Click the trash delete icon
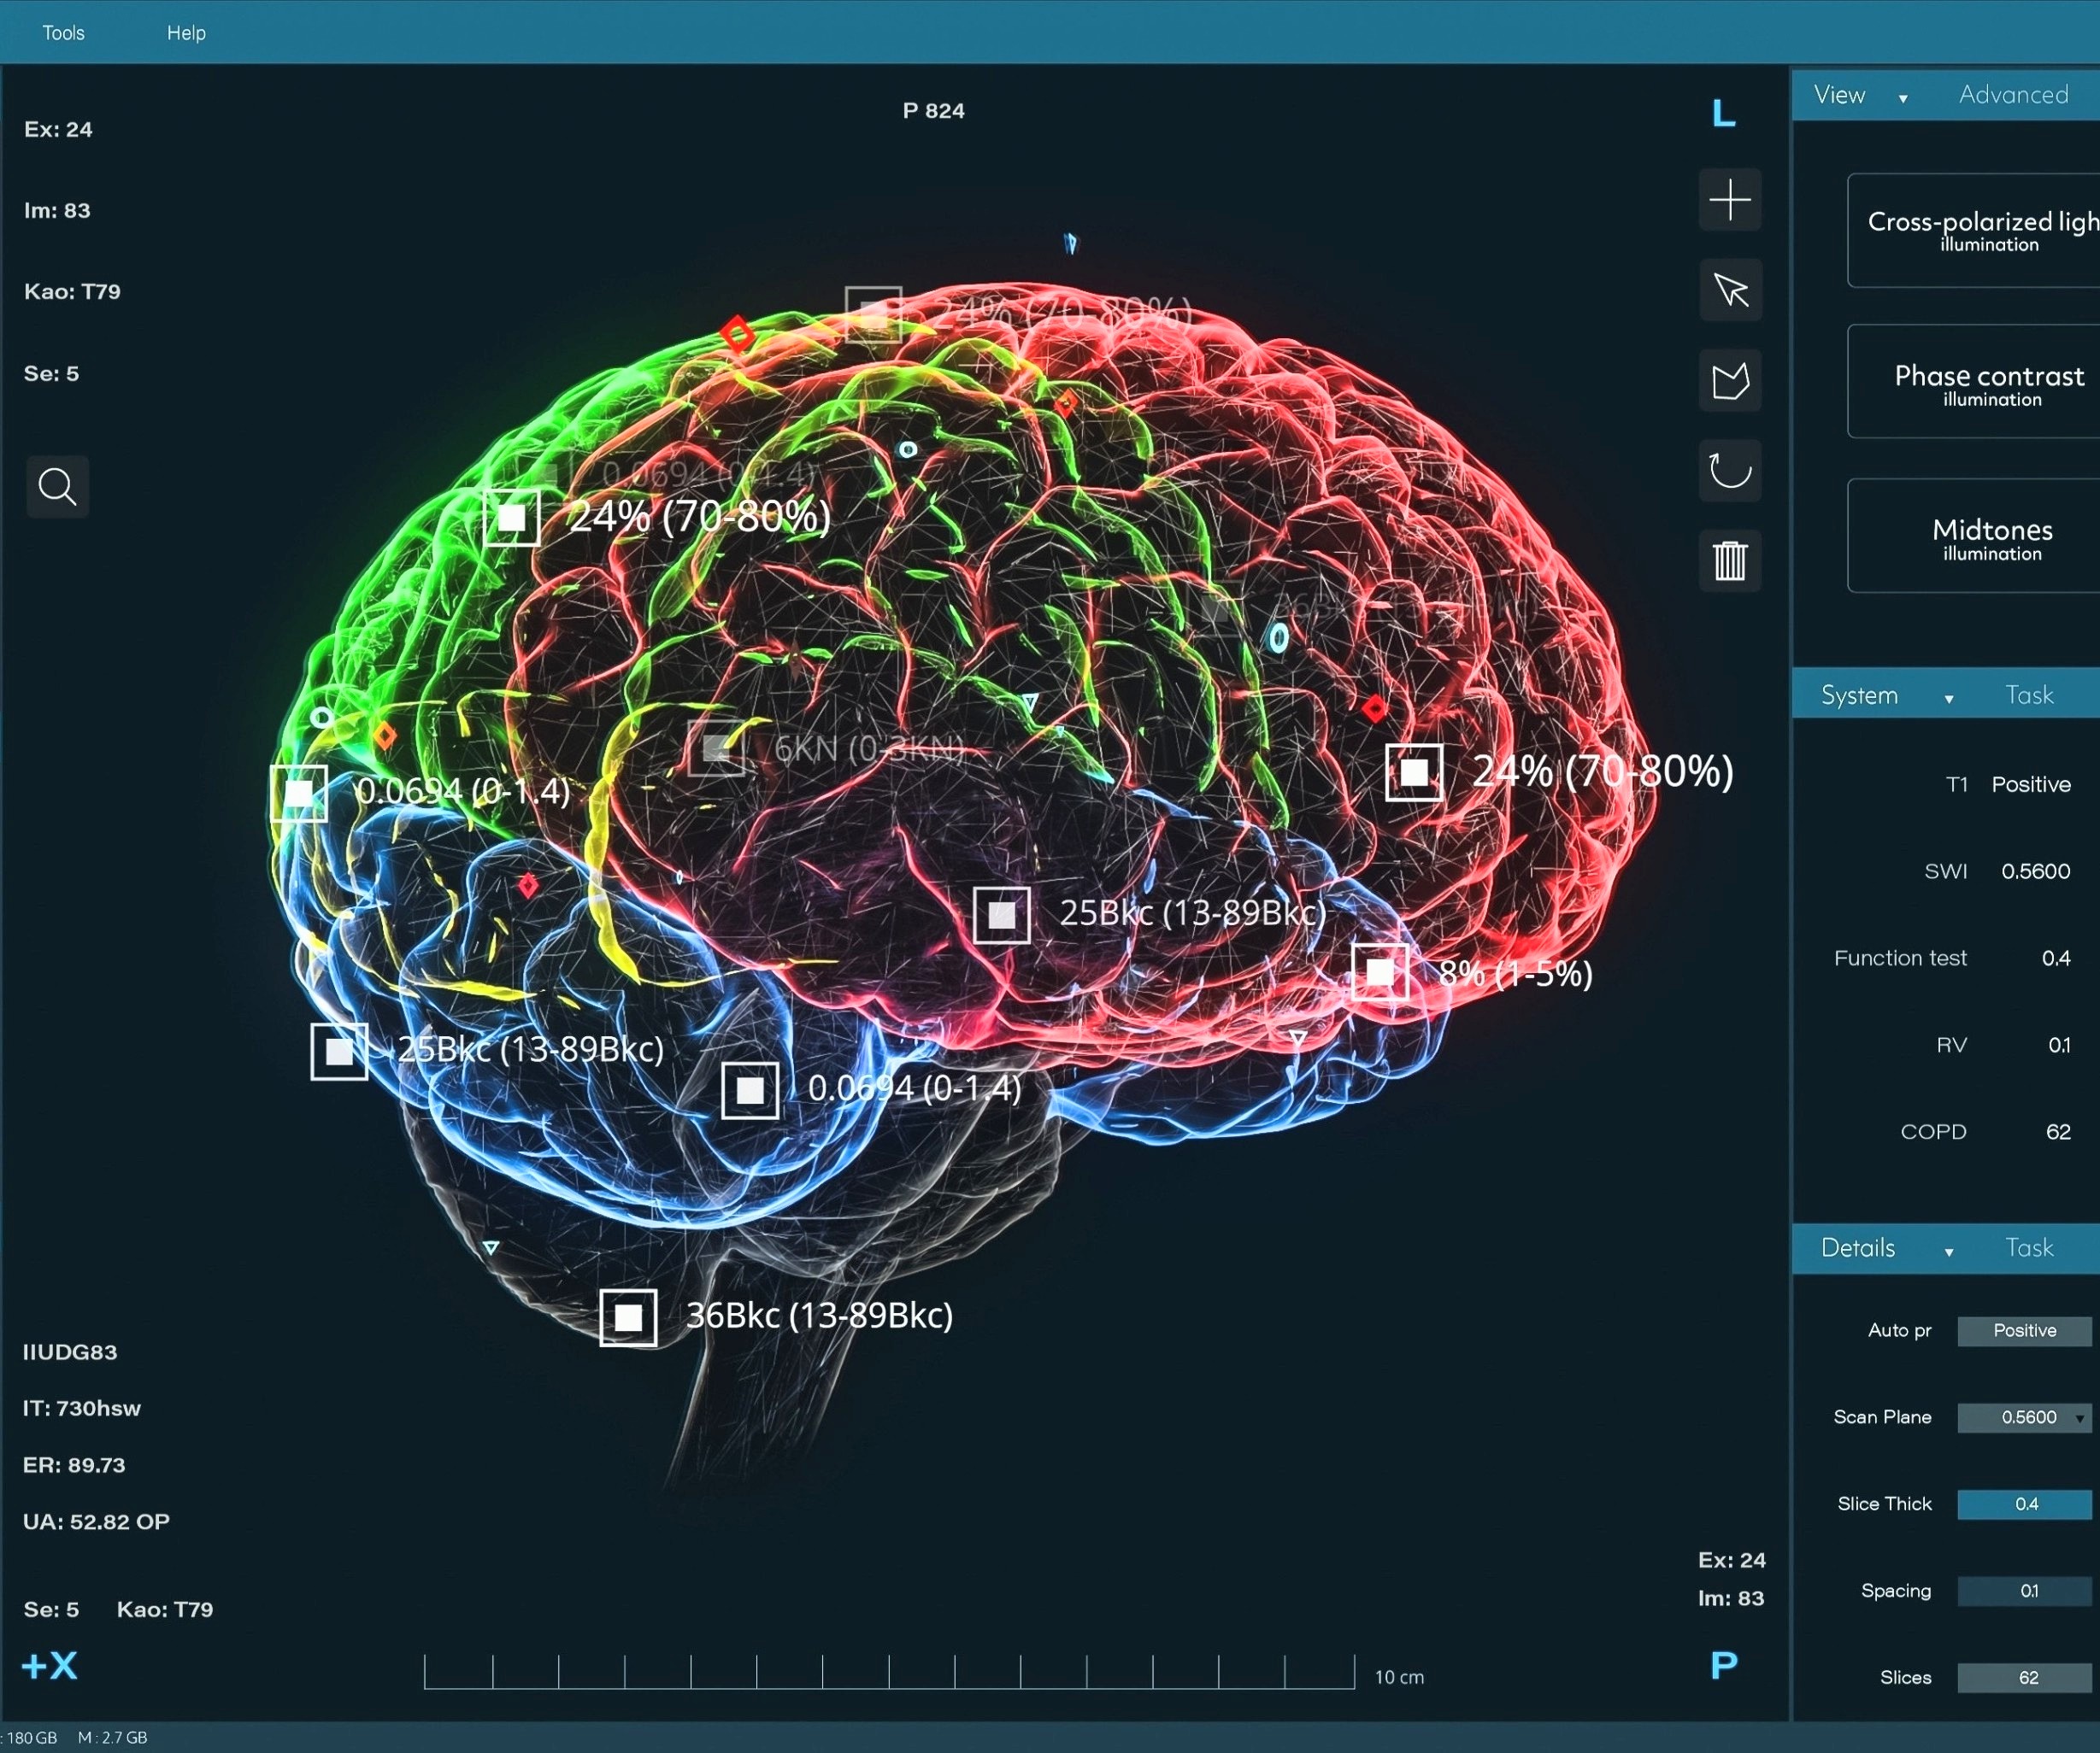This screenshot has width=2100, height=1753. click(x=1730, y=560)
